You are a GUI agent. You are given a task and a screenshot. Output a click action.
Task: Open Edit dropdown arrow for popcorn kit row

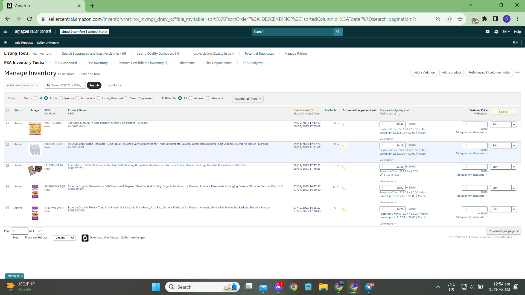tap(514, 125)
